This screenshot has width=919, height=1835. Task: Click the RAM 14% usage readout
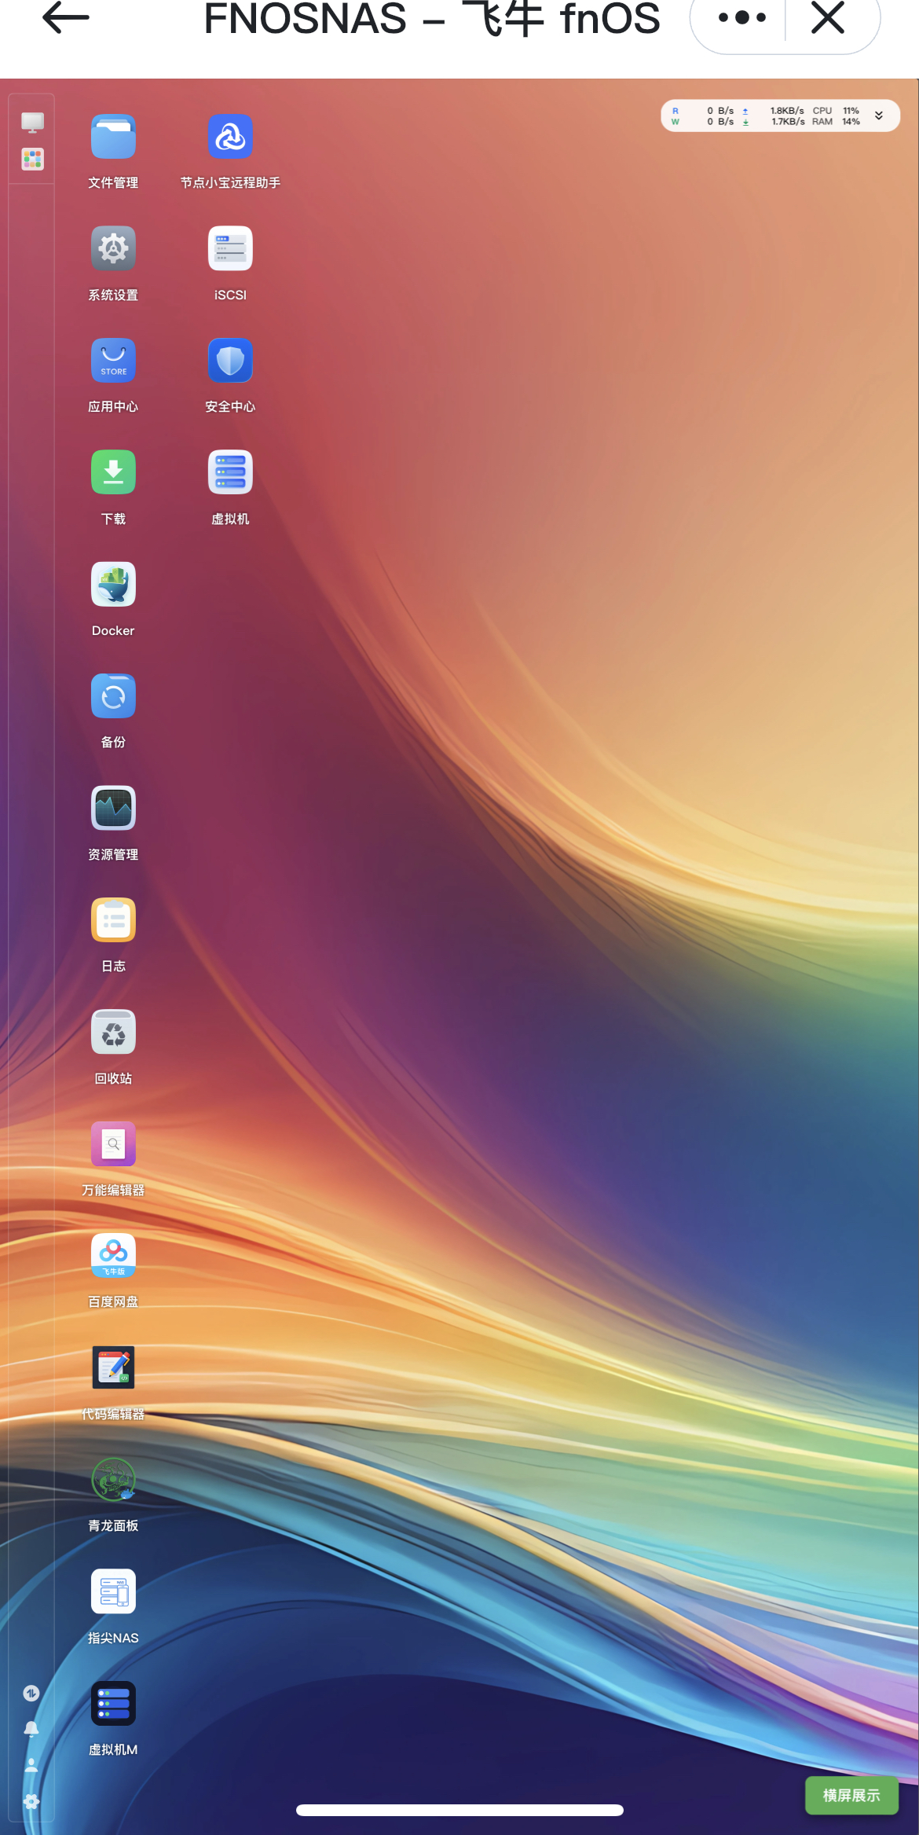click(836, 122)
